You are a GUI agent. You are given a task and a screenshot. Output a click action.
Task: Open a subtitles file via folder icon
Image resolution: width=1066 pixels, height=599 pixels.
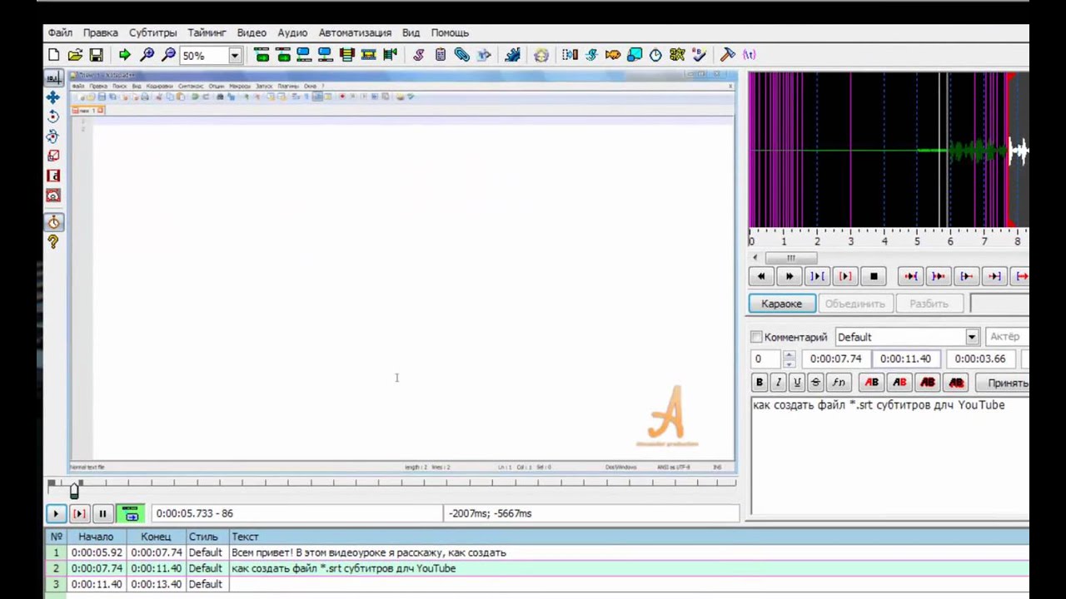pos(75,55)
